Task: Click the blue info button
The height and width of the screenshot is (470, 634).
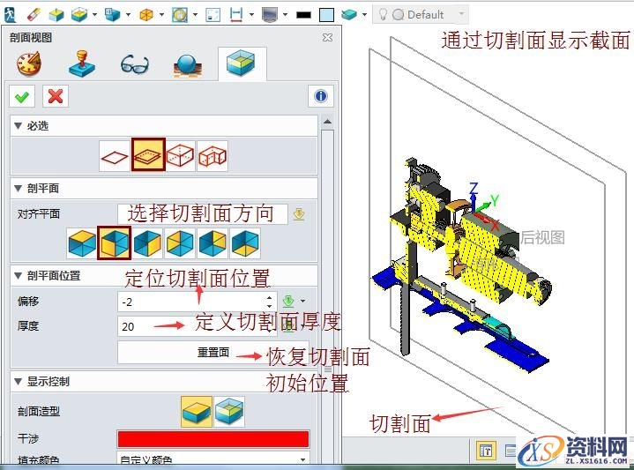Action: coord(321,96)
